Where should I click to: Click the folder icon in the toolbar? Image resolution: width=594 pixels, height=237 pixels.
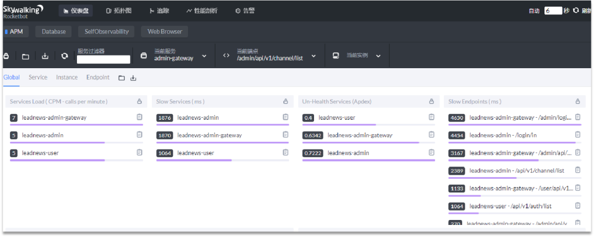tap(25, 56)
